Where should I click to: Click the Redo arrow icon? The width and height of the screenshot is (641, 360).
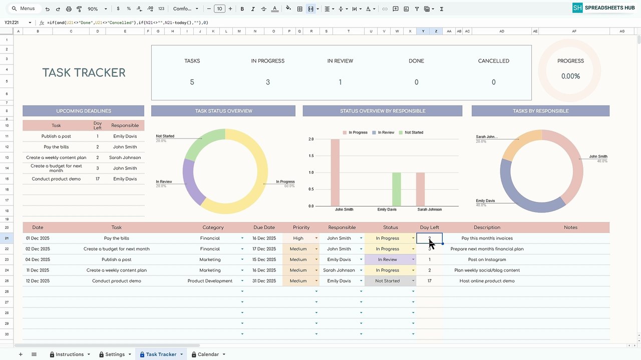coord(58,9)
